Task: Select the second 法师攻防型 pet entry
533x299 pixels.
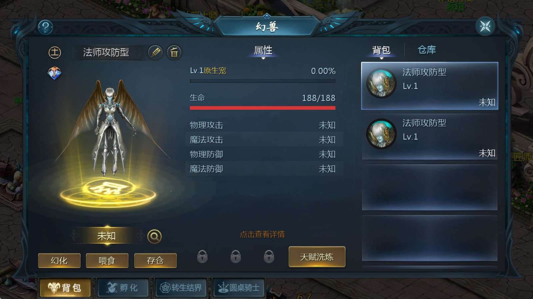Action: pos(430,137)
